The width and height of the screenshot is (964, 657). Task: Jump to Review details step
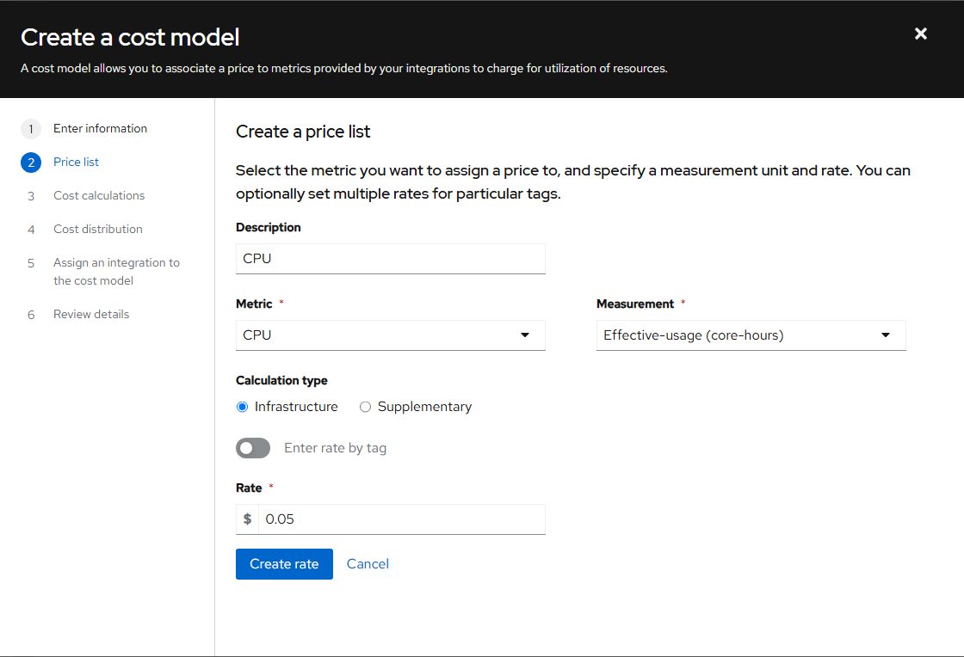[91, 315]
